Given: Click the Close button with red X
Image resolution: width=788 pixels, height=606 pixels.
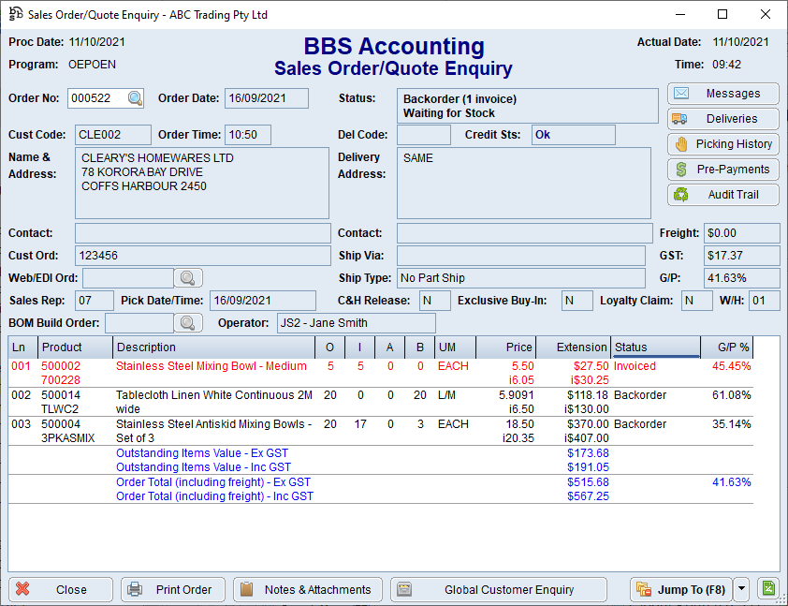Looking at the screenshot, I should (x=61, y=589).
